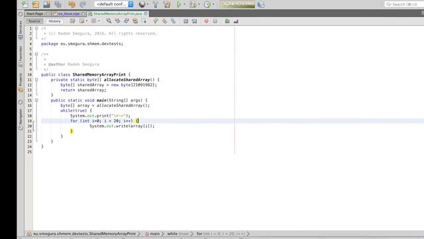Click the Redo arrow icon
Screen dimensions: 424x239
pyautogui.click(x=83, y=5)
